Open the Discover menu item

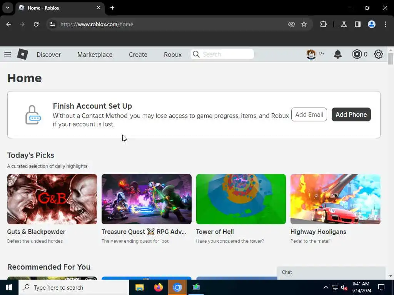[x=49, y=55]
